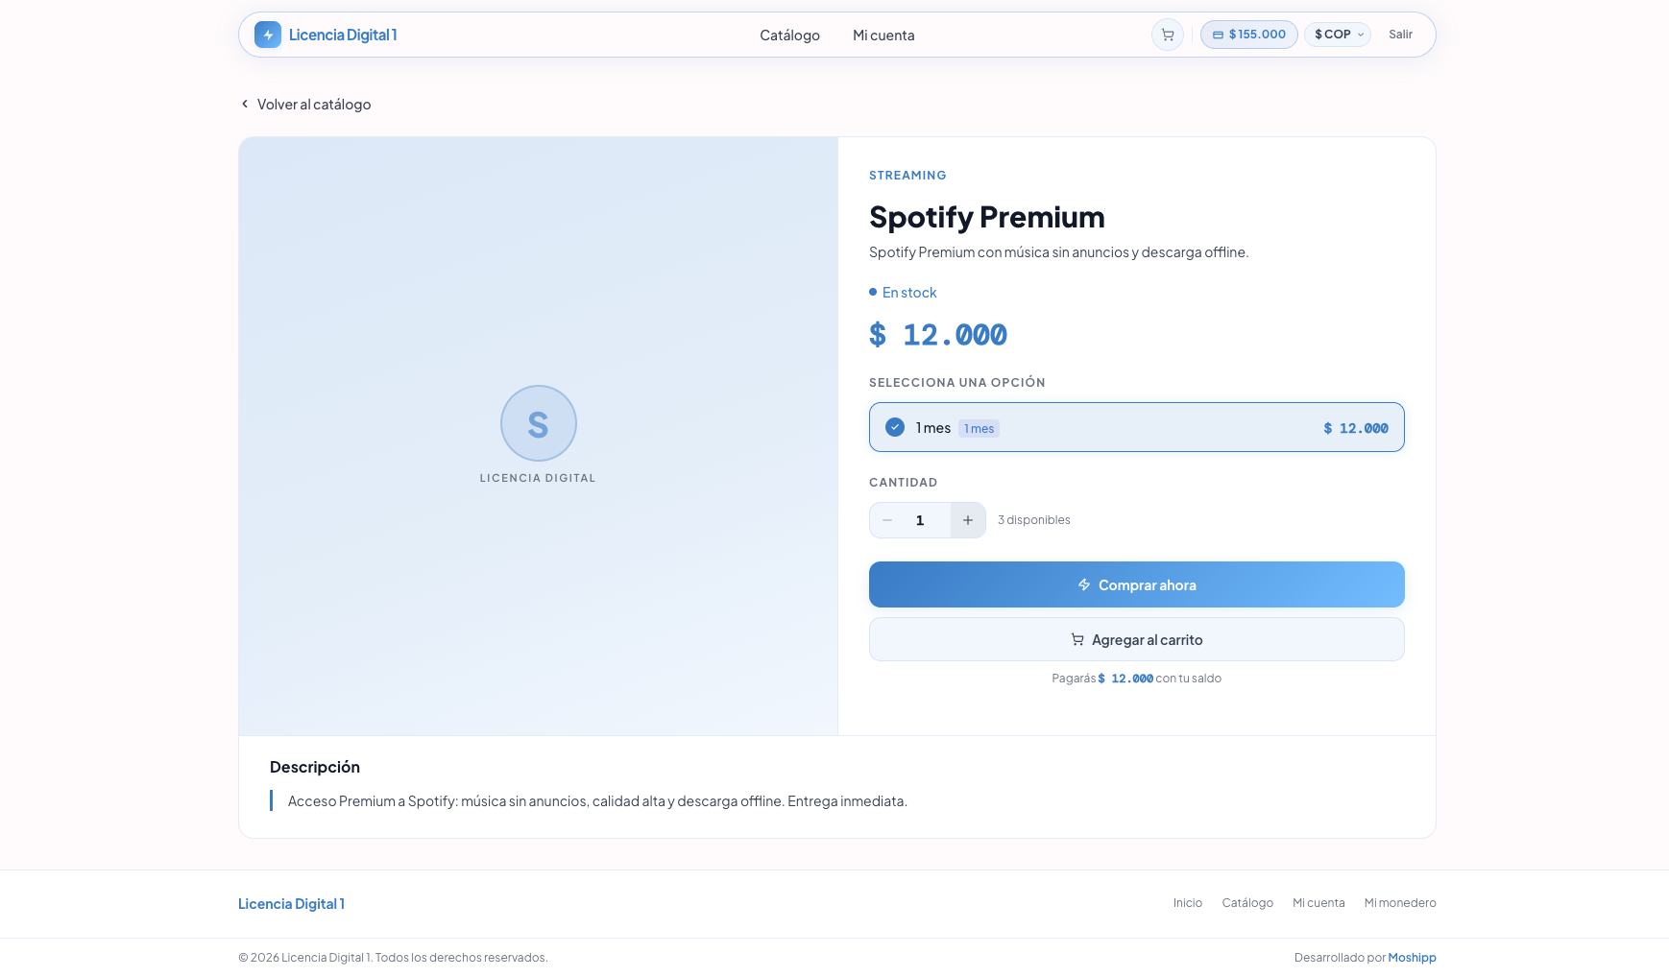Click the Licencia Digital 1 lightning logo
This screenshot has height=977, width=1669.
pyautogui.click(x=268, y=35)
